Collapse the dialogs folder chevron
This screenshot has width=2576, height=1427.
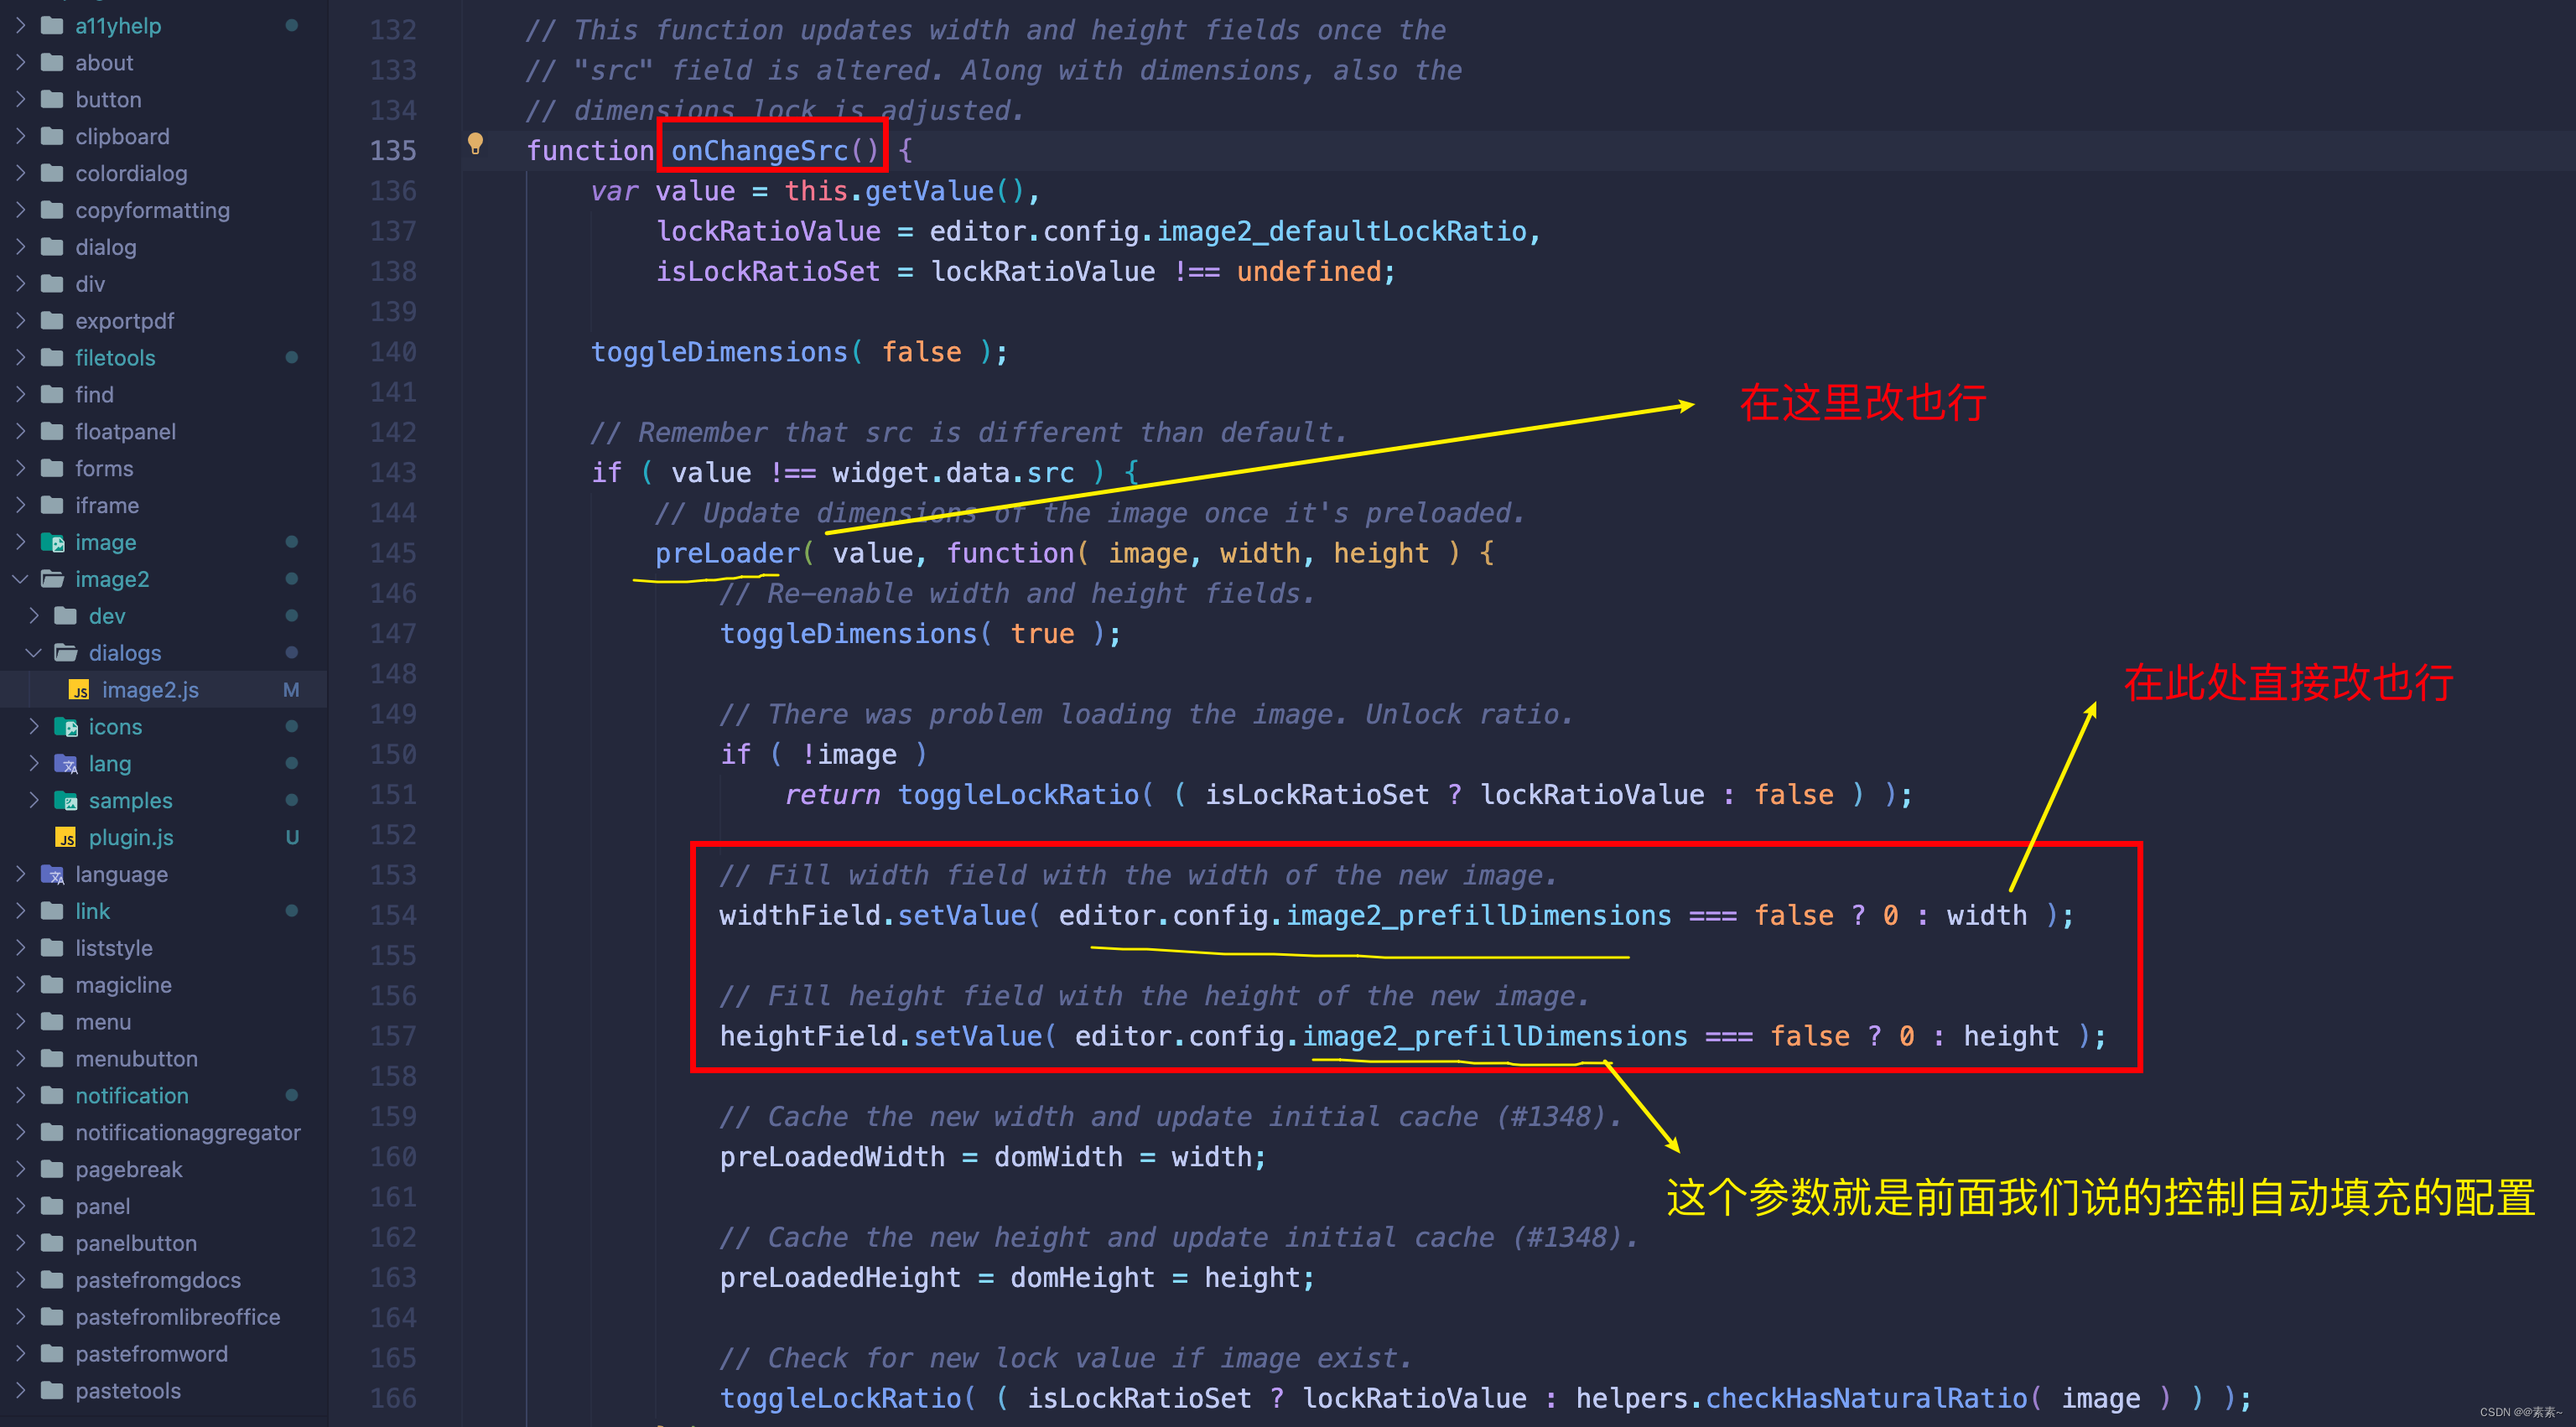34,653
